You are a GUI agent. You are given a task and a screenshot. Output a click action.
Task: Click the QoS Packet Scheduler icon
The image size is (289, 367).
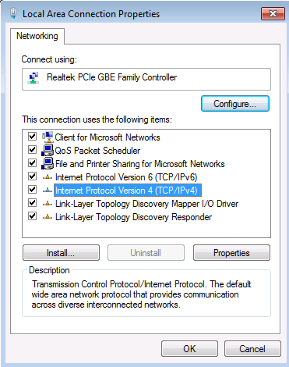click(48, 150)
